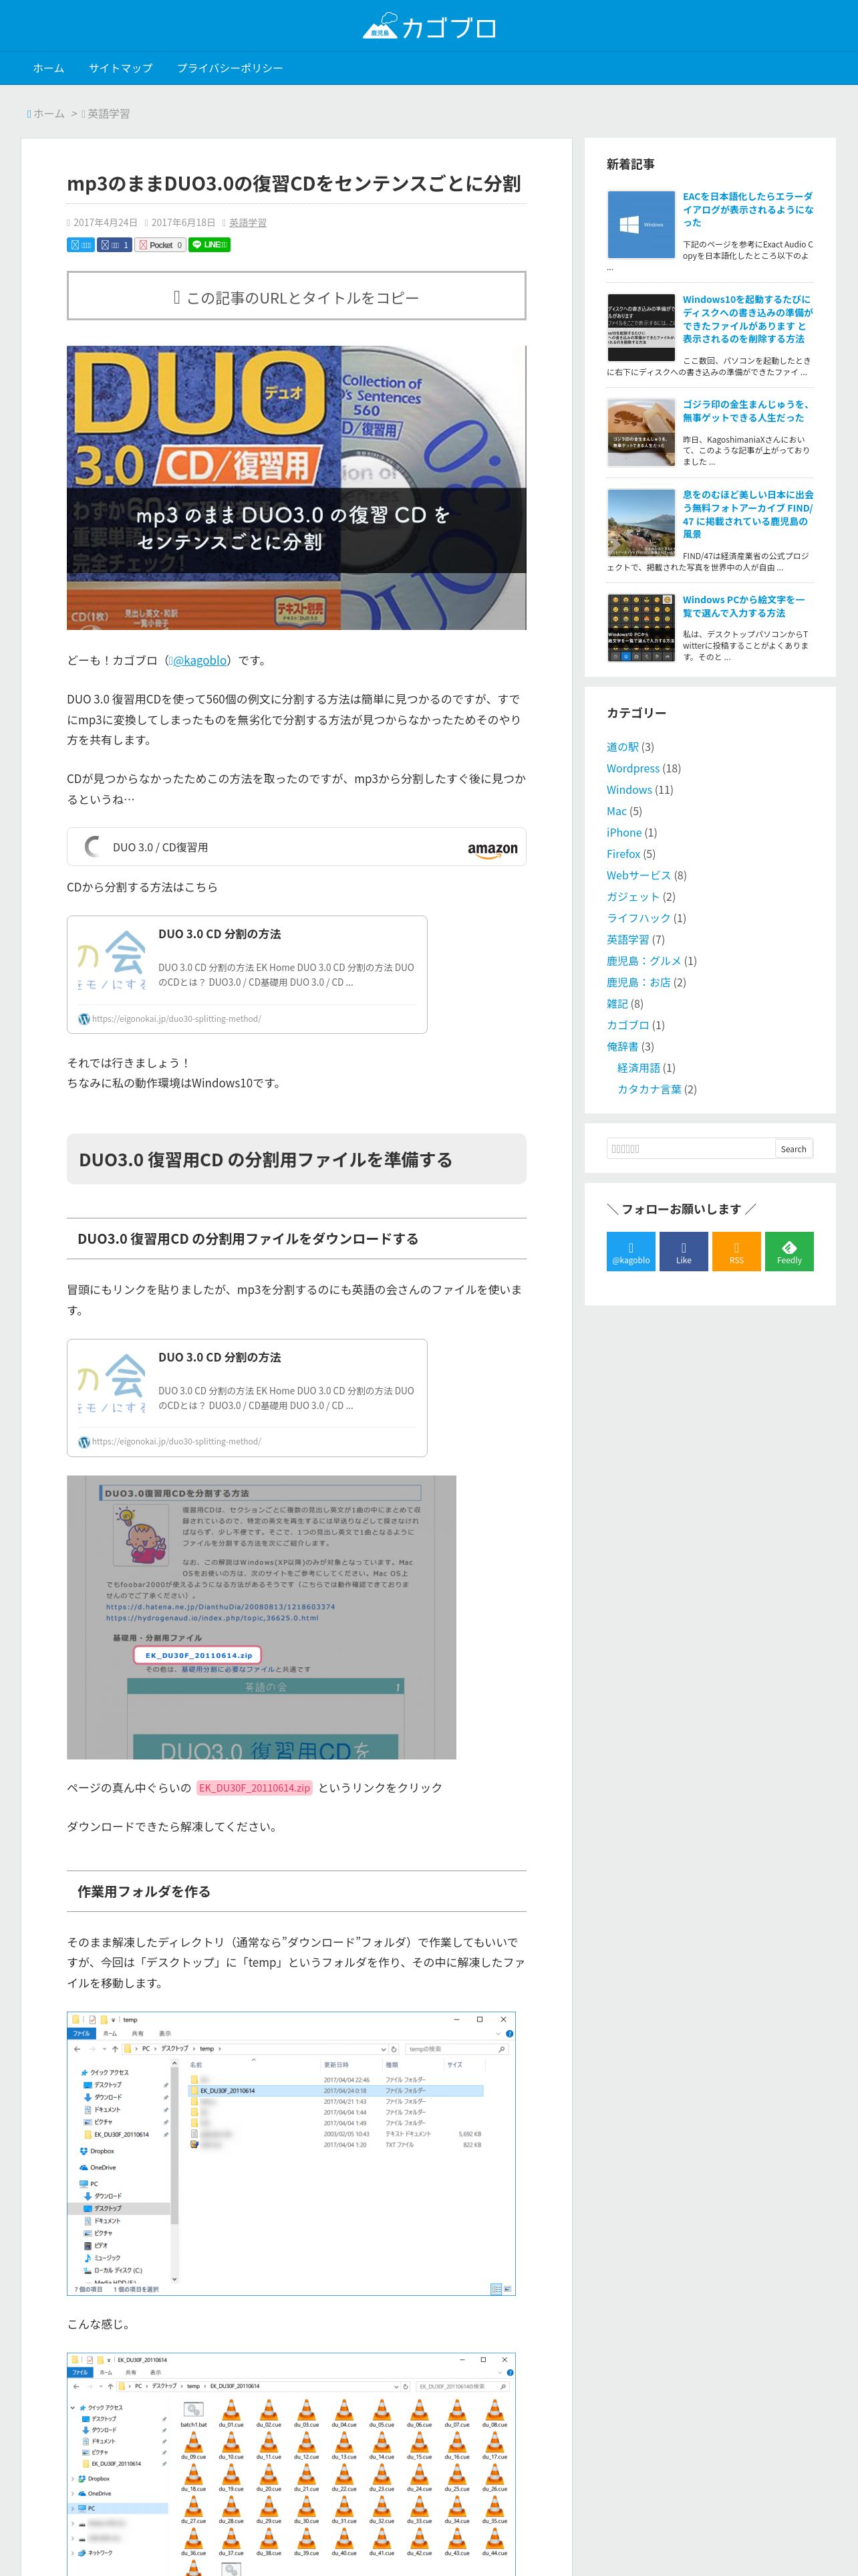858x2576 pixels.
Task: Open プライバシーポリシー menu item
Action: click(x=230, y=68)
